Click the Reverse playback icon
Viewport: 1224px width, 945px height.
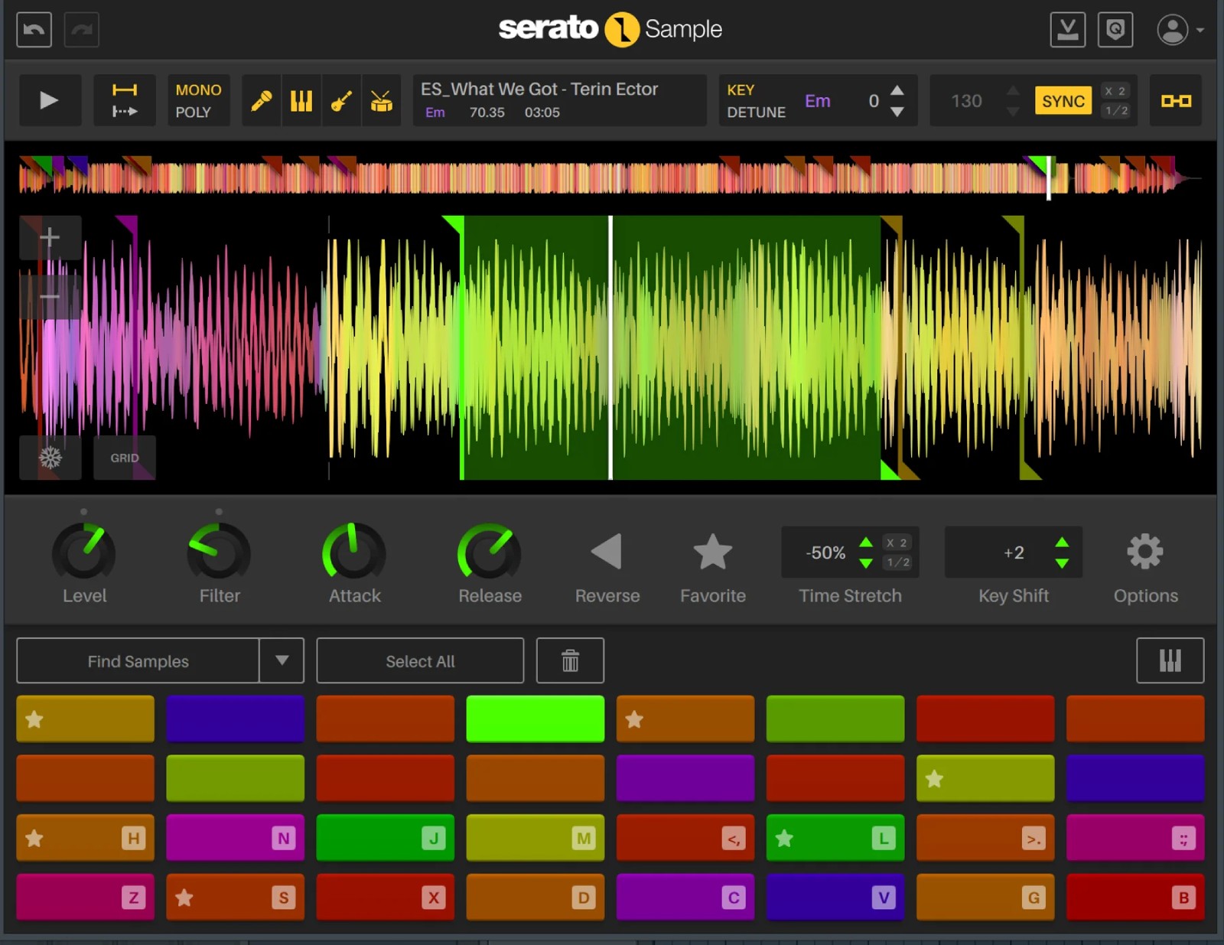tap(607, 552)
